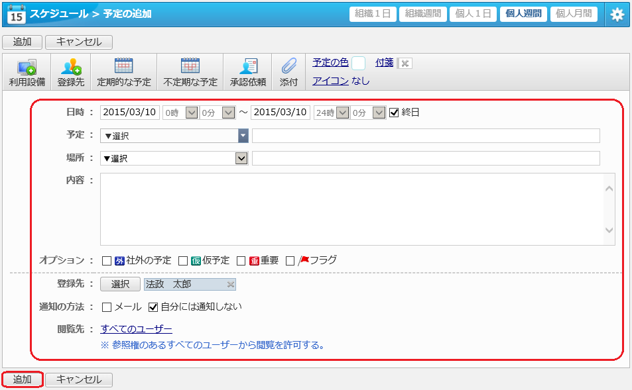Open the すべてのユーザー link

pos(136,329)
